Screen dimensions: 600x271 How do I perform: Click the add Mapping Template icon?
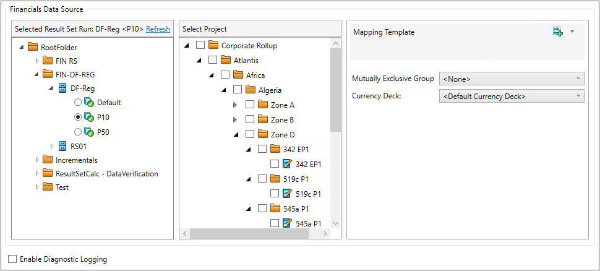point(558,32)
